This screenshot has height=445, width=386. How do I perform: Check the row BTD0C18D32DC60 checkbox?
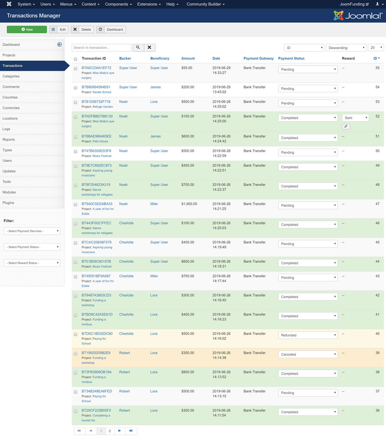coord(76,334)
